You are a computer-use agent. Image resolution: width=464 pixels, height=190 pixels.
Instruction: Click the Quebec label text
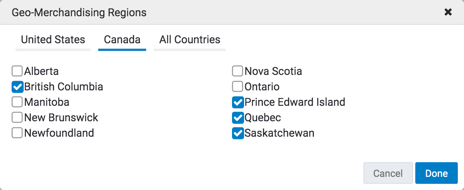pyautogui.click(x=263, y=117)
